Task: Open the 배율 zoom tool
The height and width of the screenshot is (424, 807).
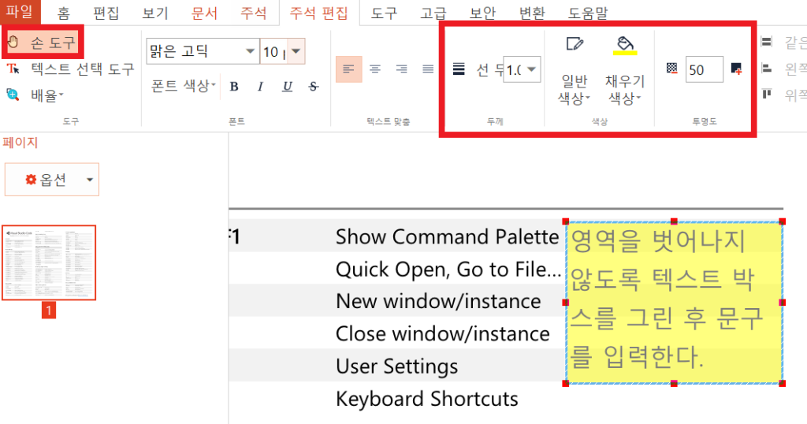Action: pos(35,95)
